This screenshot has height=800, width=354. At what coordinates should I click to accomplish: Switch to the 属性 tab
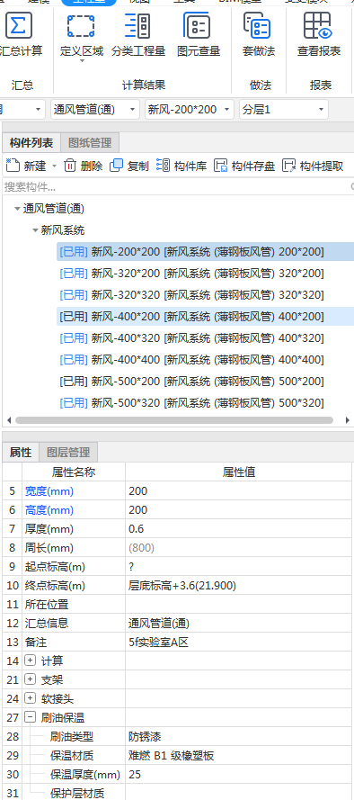21,452
